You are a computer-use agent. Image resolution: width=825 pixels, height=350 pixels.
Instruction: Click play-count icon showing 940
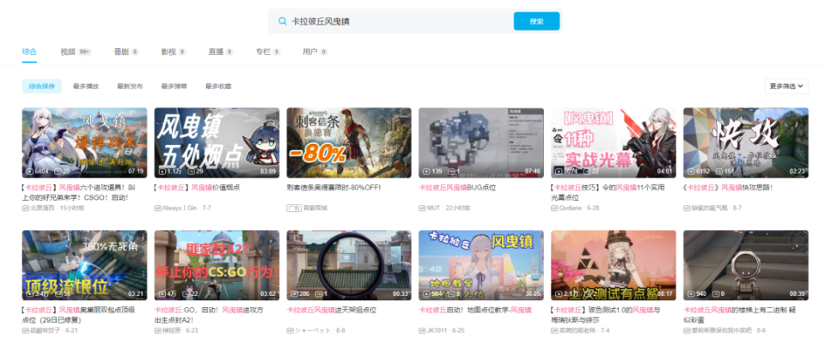691,293
